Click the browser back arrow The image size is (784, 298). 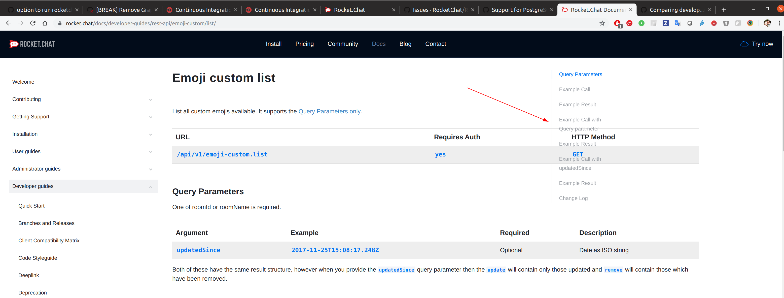(x=9, y=23)
